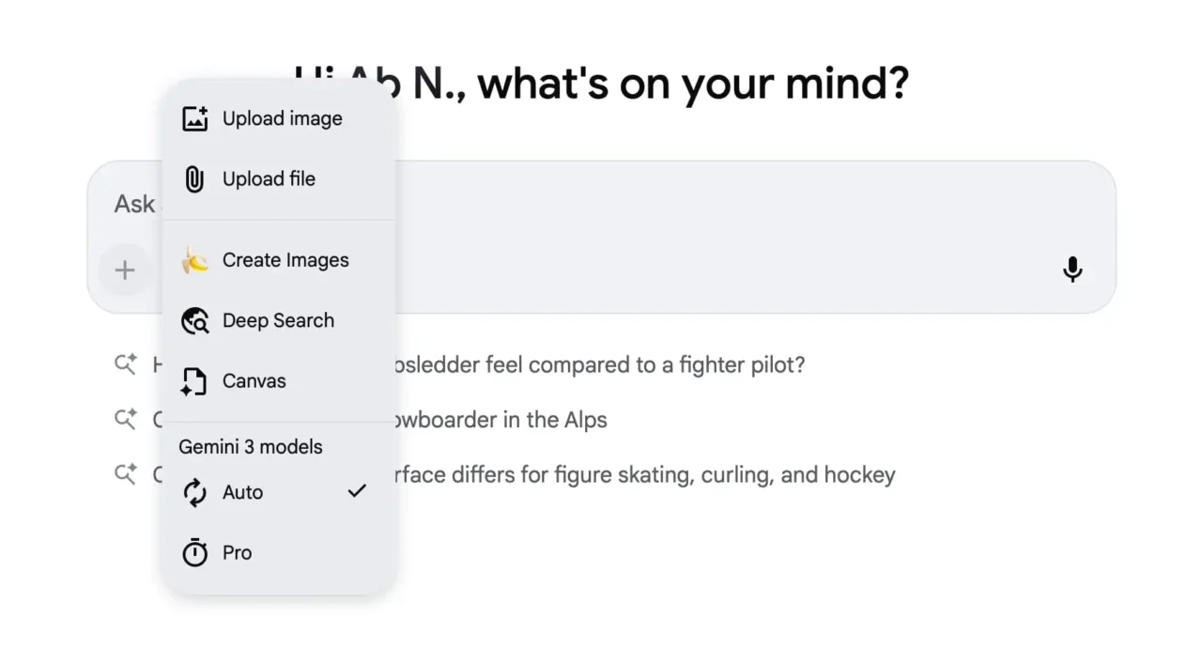Choose Upload file from the menu
Screen dimensions: 1202x648
pyautogui.click(x=269, y=178)
